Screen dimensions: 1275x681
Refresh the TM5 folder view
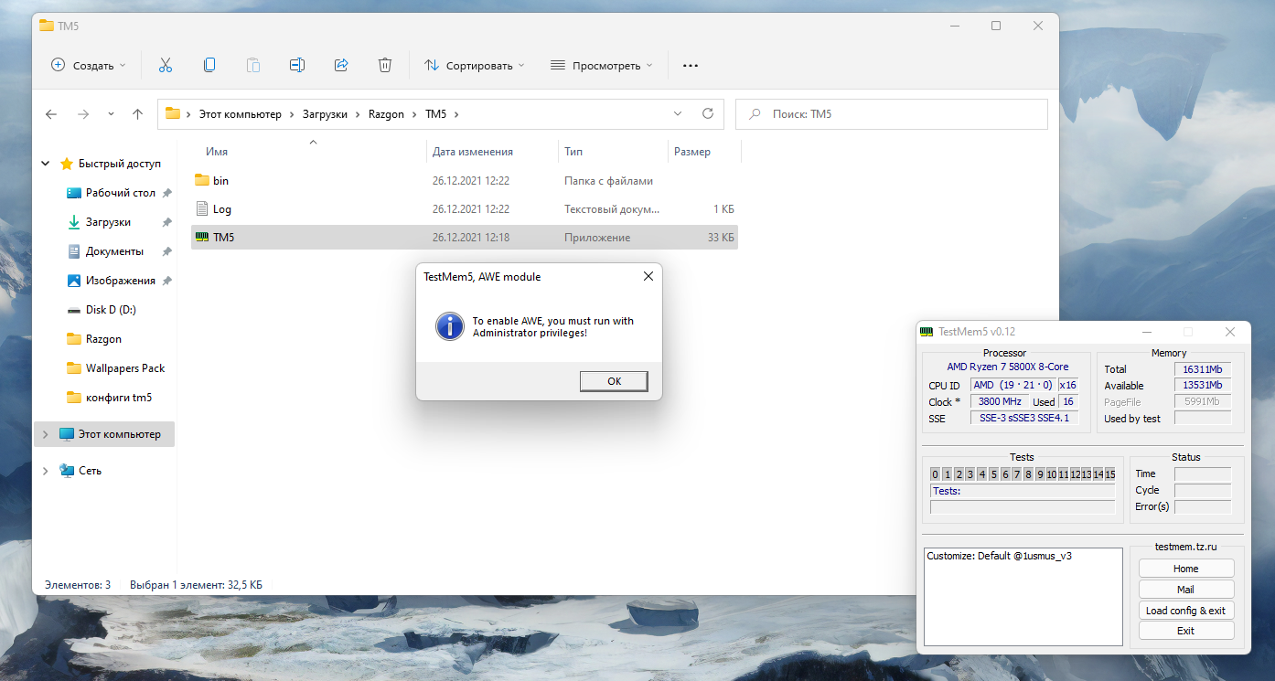707,114
